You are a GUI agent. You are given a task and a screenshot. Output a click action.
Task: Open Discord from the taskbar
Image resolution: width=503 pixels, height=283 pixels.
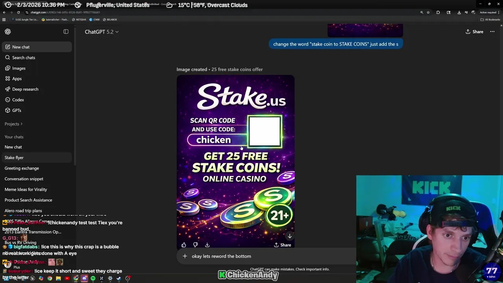84,278
